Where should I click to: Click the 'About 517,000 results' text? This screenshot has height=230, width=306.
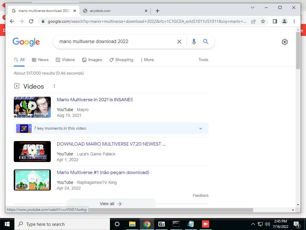pos(49,73)
